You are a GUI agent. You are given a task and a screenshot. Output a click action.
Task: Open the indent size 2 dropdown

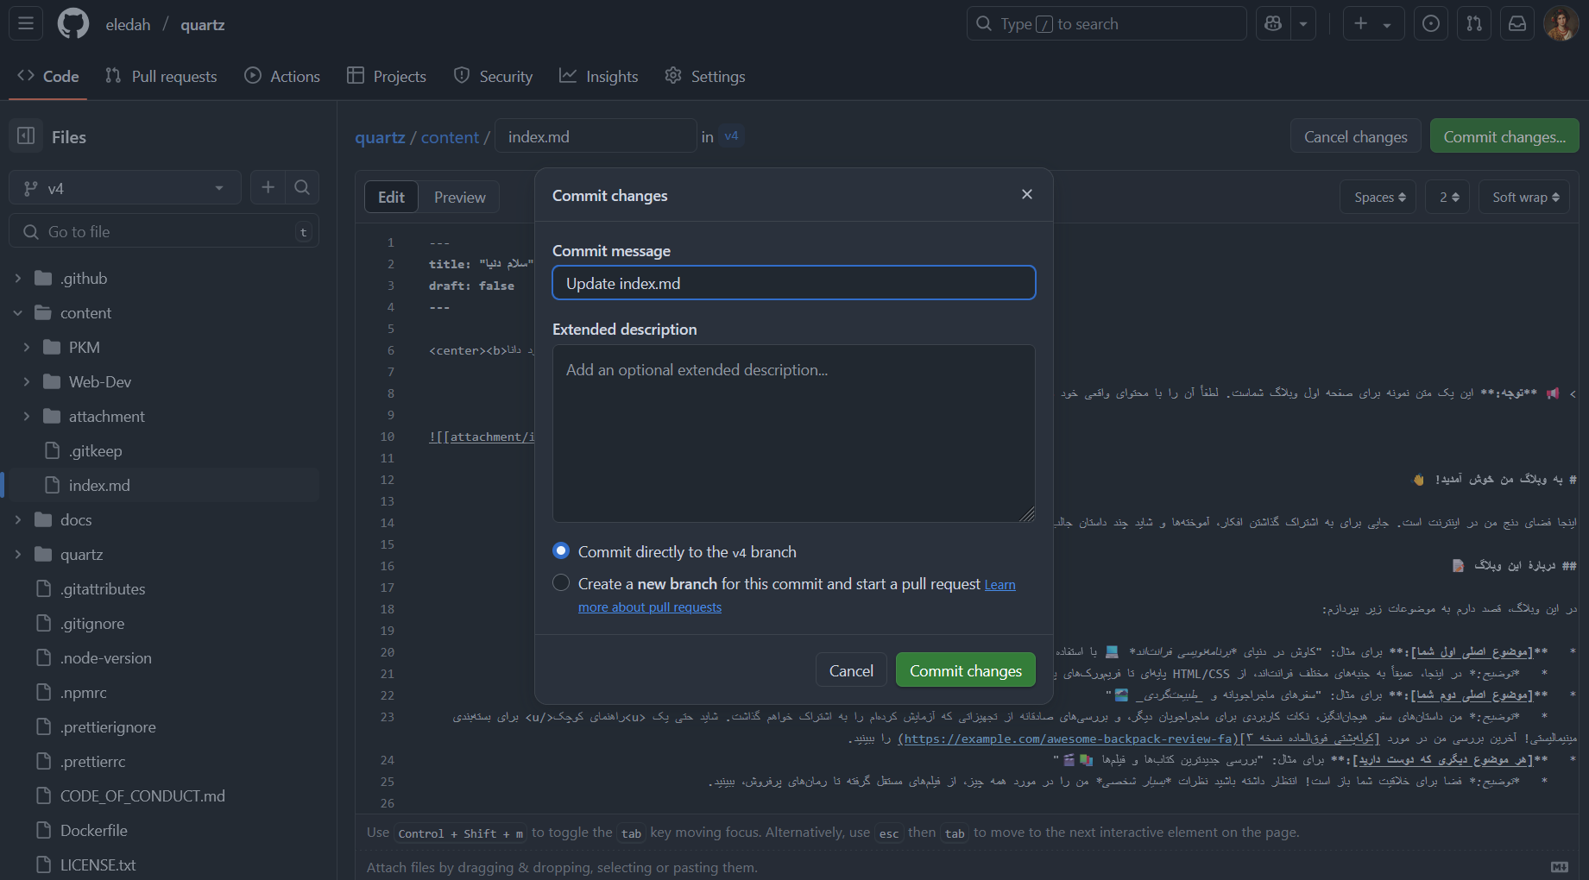pyautogui.click(x=1448, y=197)
